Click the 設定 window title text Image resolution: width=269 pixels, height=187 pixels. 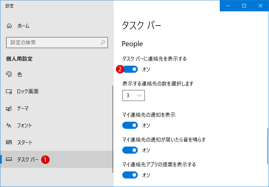click(x=10, y=6)
